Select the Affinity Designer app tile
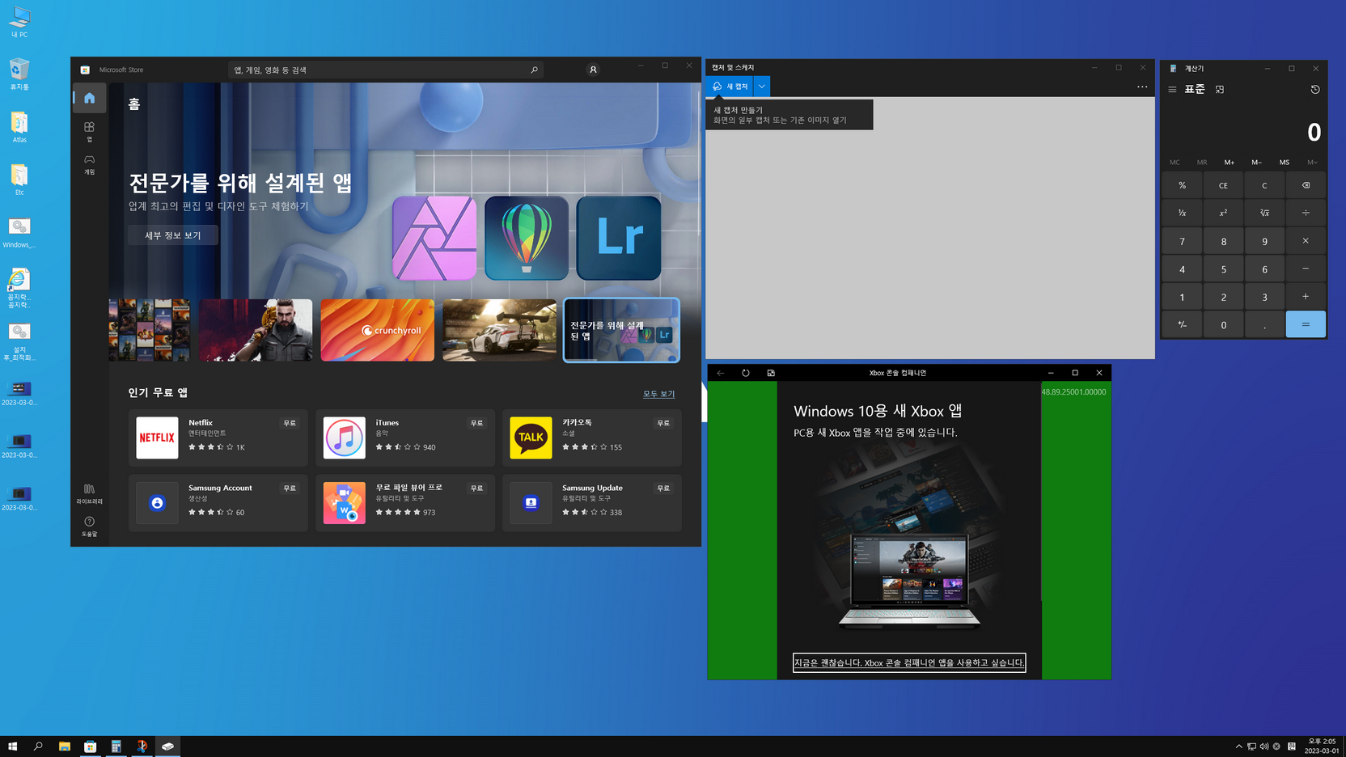The image size is (1346, 757). click(434, 238)
